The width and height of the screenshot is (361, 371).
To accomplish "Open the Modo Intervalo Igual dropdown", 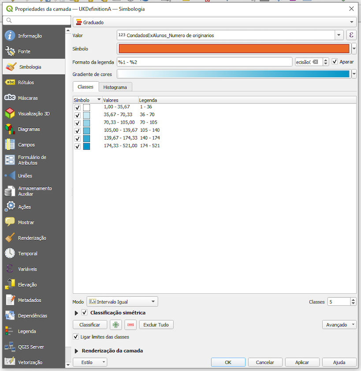I will [122, 302].
